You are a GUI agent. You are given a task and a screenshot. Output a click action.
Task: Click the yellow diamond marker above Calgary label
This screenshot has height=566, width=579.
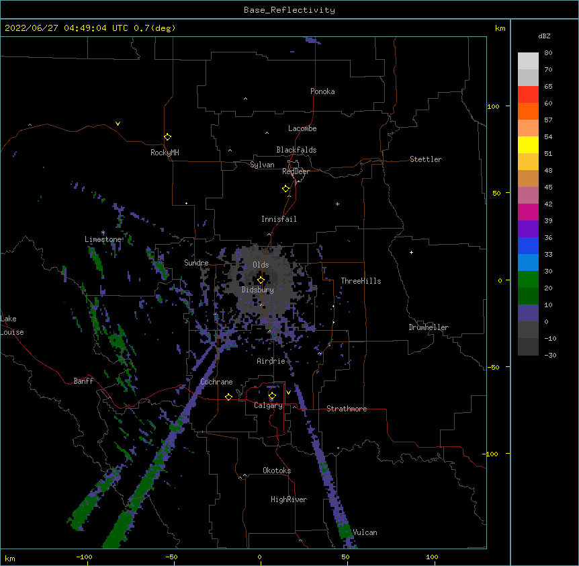point(272,396)
